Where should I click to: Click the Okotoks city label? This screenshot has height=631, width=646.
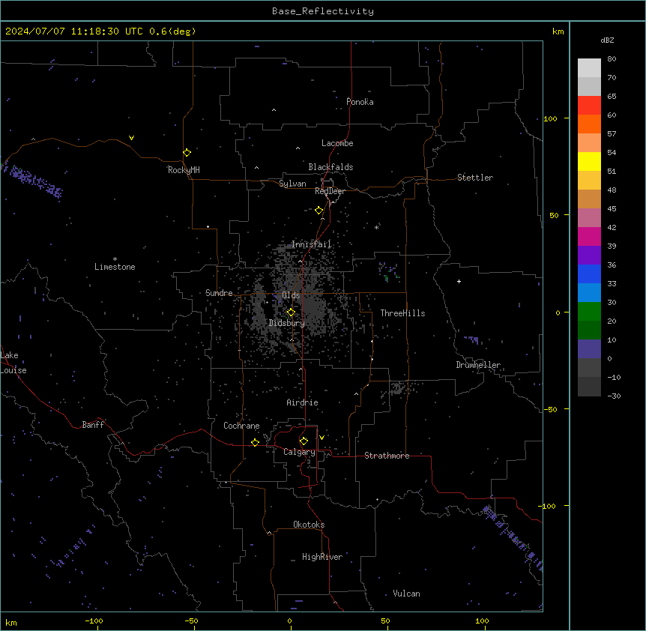click(309, 525)
